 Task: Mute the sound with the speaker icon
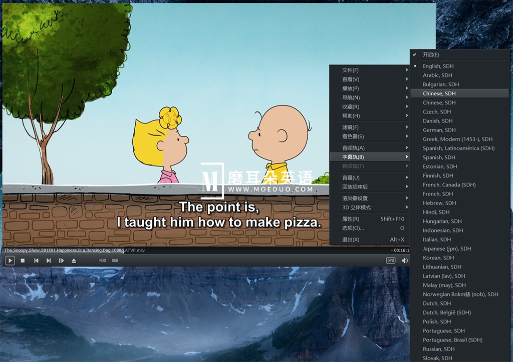pyautogui.click(x=404, y=260)
